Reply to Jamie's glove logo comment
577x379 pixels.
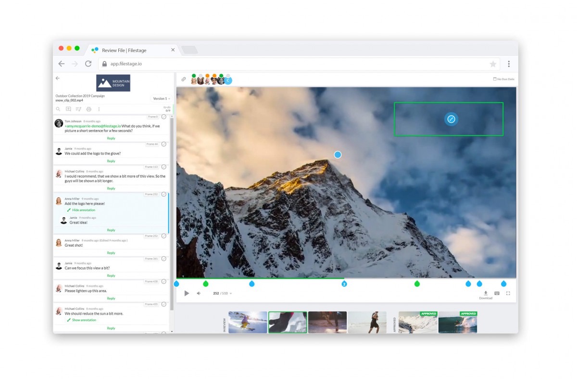pyautogui.click(x=111, y=161)
